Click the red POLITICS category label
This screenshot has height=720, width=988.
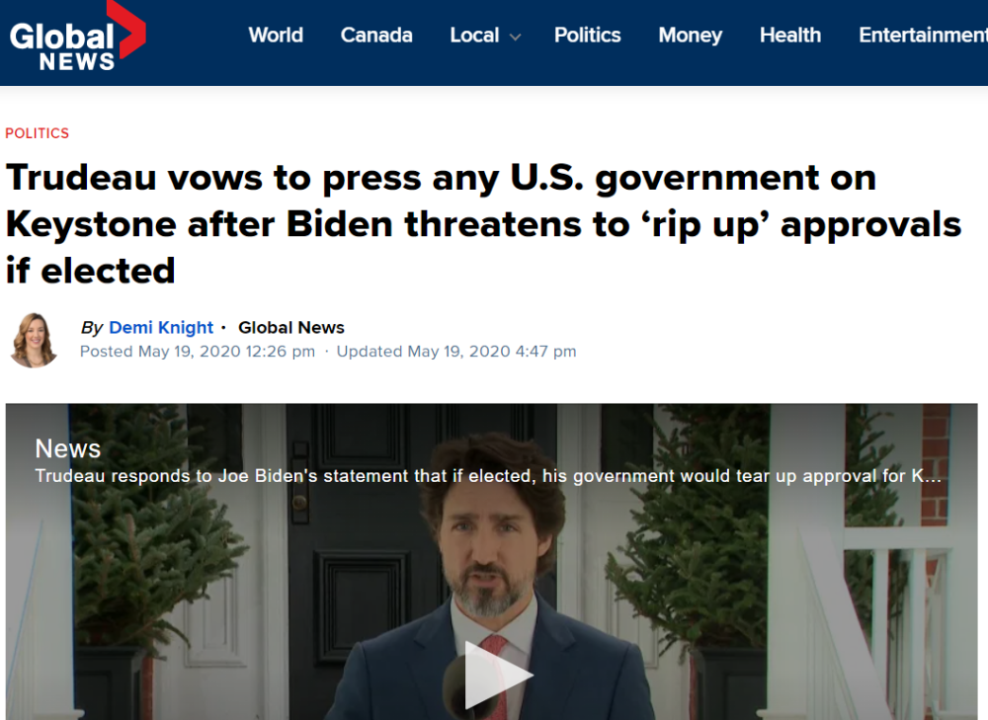pyautogui.click(x=38, y=133)
